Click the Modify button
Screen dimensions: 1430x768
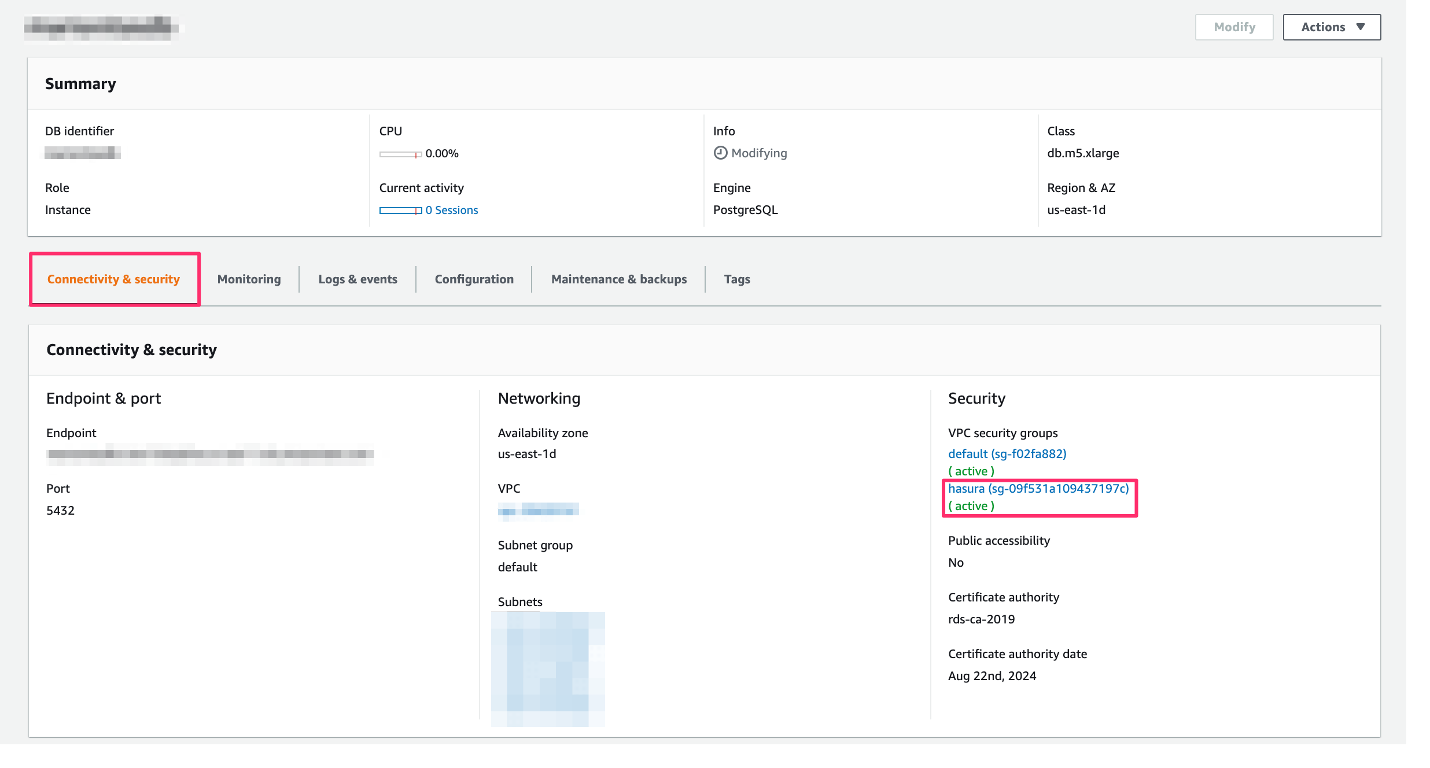(x=1234, y=27)
